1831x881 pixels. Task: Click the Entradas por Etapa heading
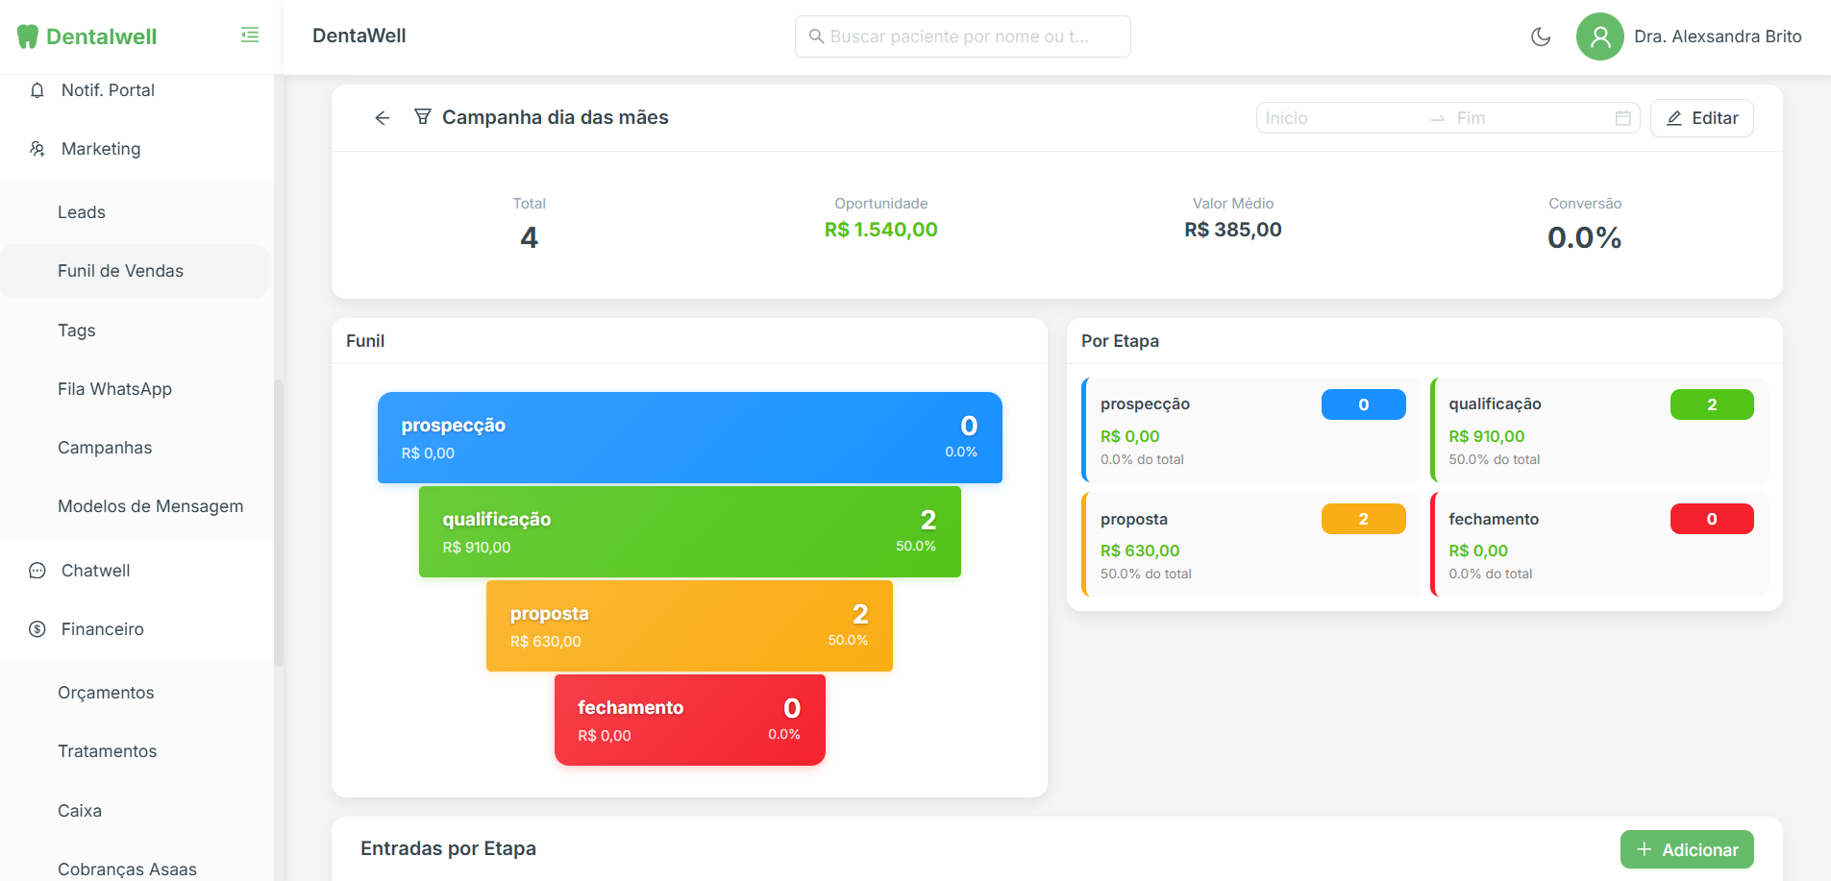448,848
